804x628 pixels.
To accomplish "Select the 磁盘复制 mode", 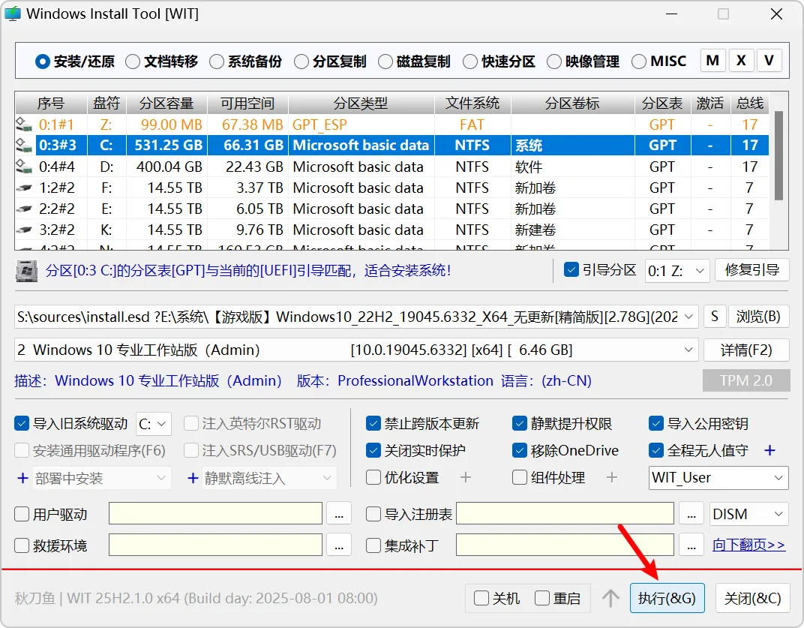I will pos(414,62).
